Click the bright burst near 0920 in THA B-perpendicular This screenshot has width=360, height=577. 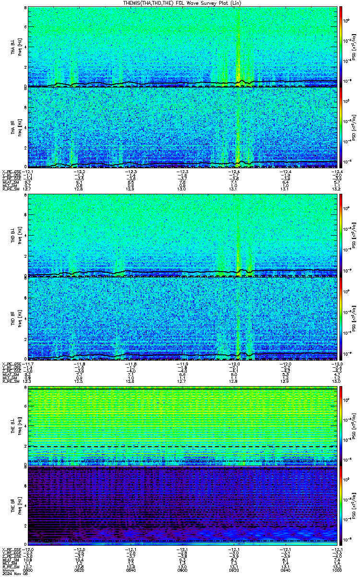point(239,47)
